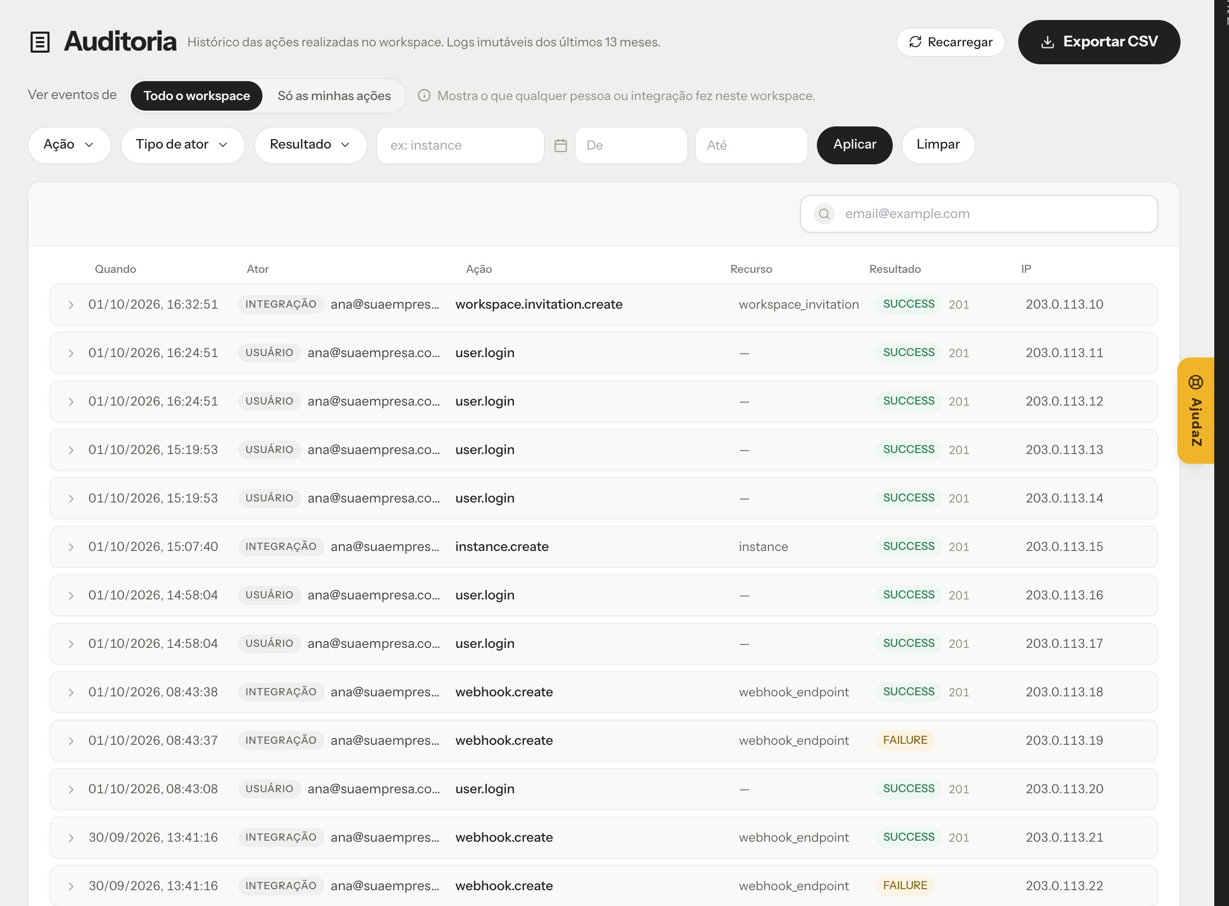The height and width of the screenshot is (906, 1229).
Task: Click the Até date input
Action: [751, 145]
